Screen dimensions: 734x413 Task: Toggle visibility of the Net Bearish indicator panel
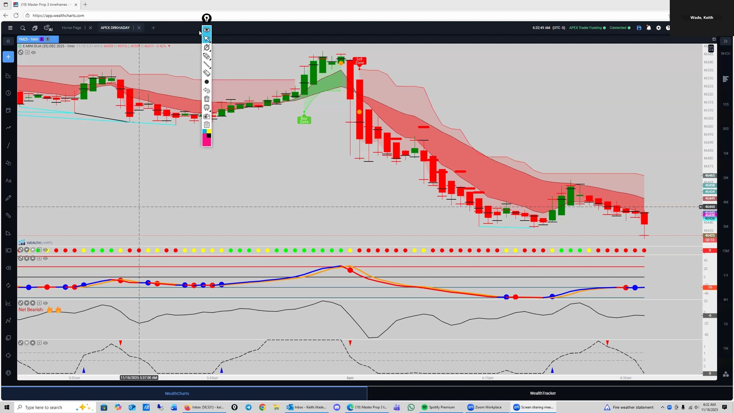(x=45, y=303)
